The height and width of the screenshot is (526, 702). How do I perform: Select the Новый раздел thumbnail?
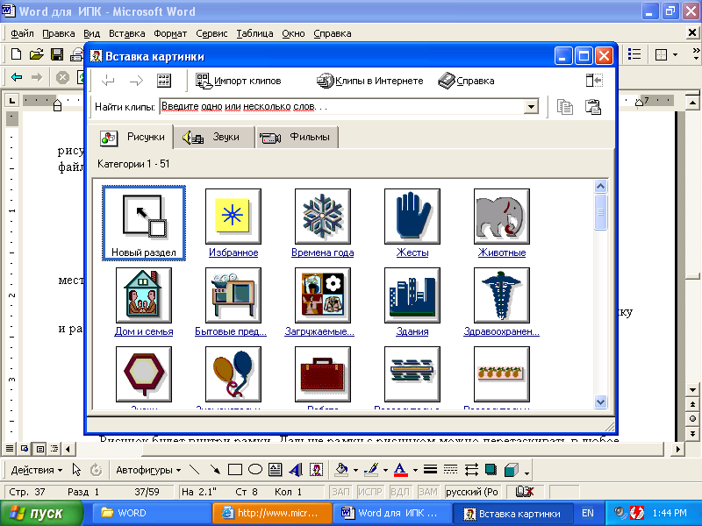[x=144, y=223]
